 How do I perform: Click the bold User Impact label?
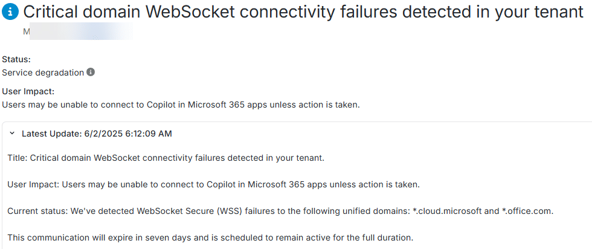click(x=28, y=92)
